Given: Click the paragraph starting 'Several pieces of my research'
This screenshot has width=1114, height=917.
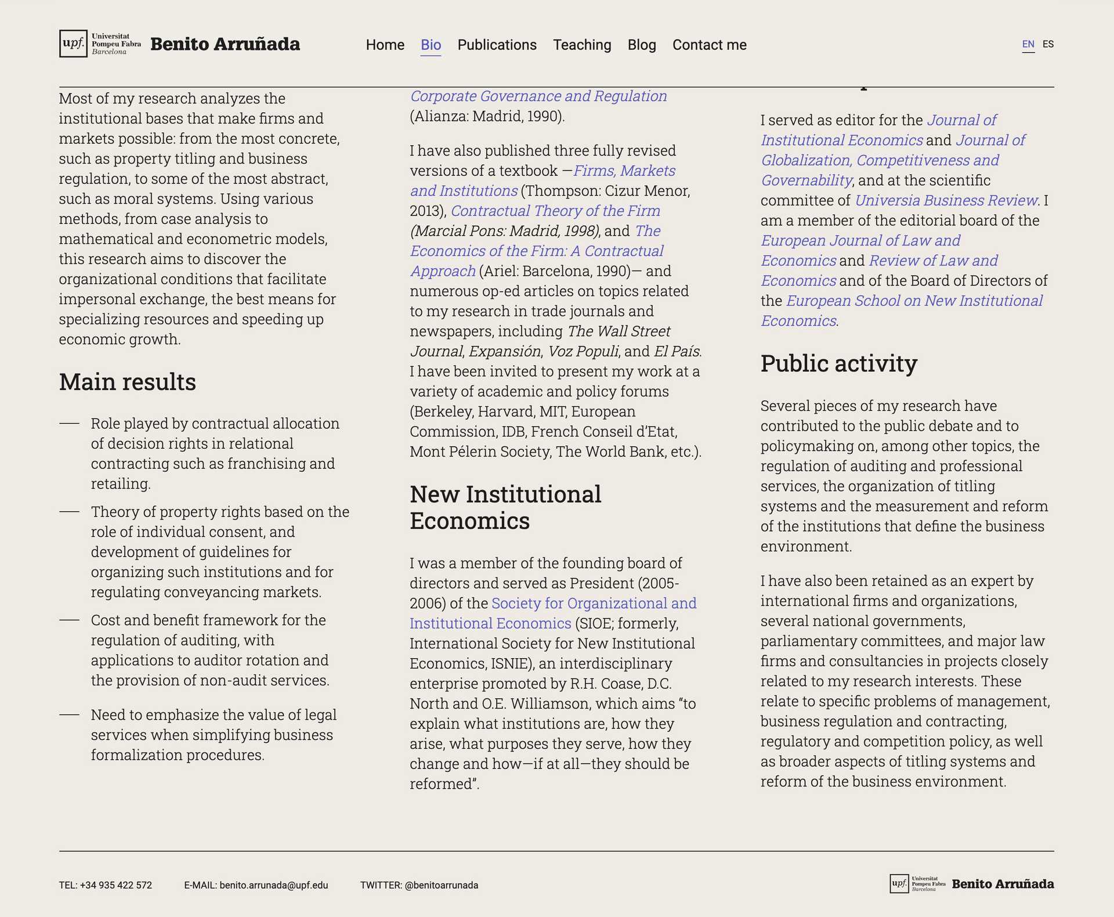Looking at the screenshot, I should [905, 476].
